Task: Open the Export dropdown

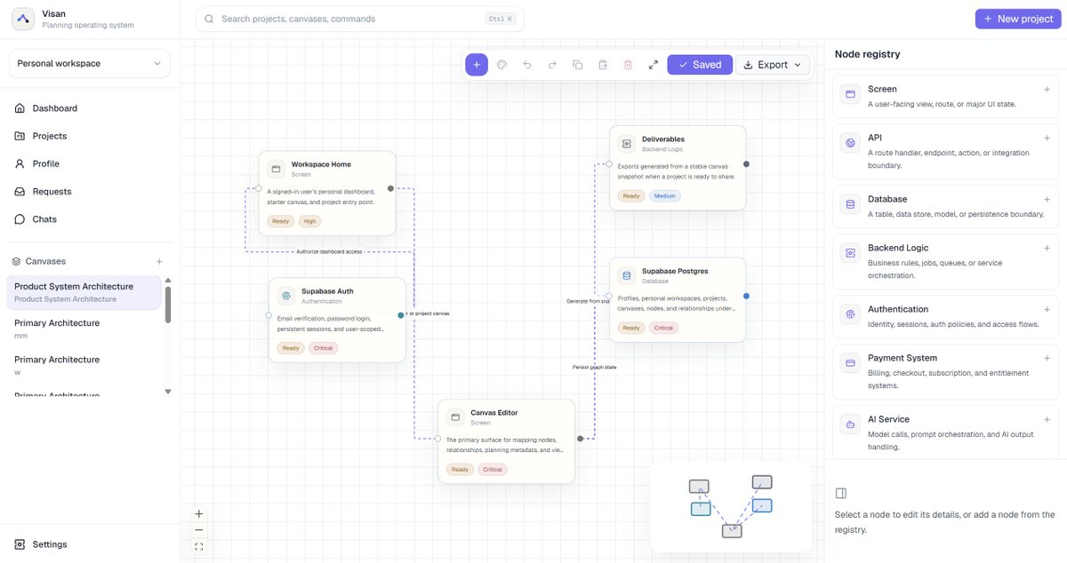Action: [x=773, y=65]
